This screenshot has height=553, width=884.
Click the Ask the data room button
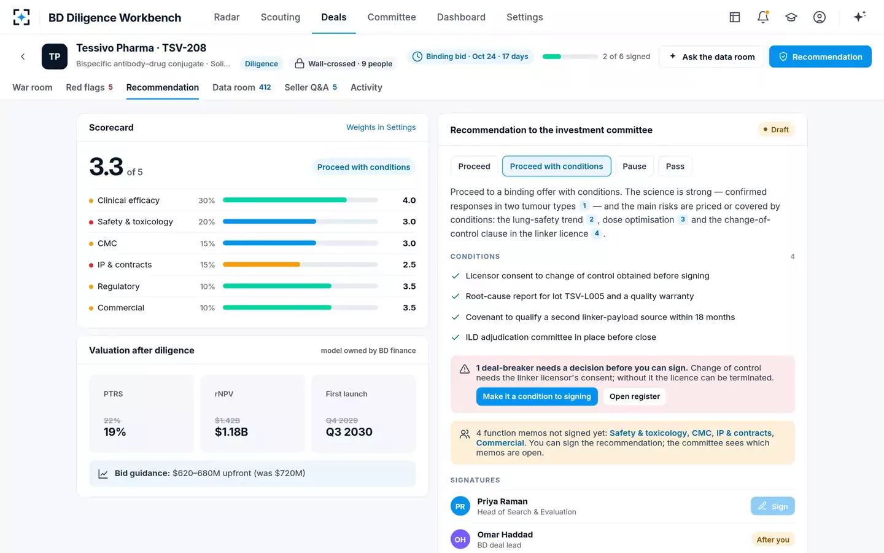click(x=711, y=57)
